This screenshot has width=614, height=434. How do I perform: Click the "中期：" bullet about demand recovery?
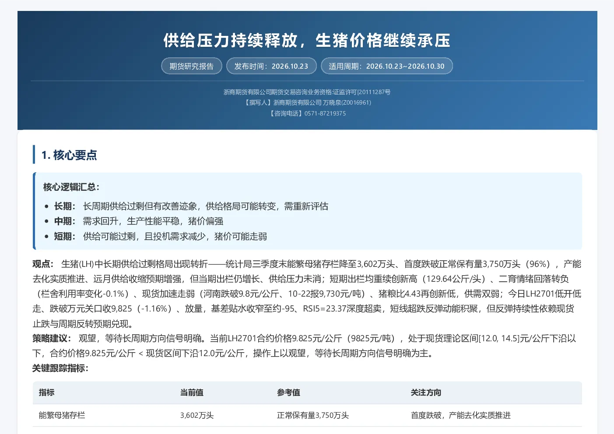(x=139, y=221)
